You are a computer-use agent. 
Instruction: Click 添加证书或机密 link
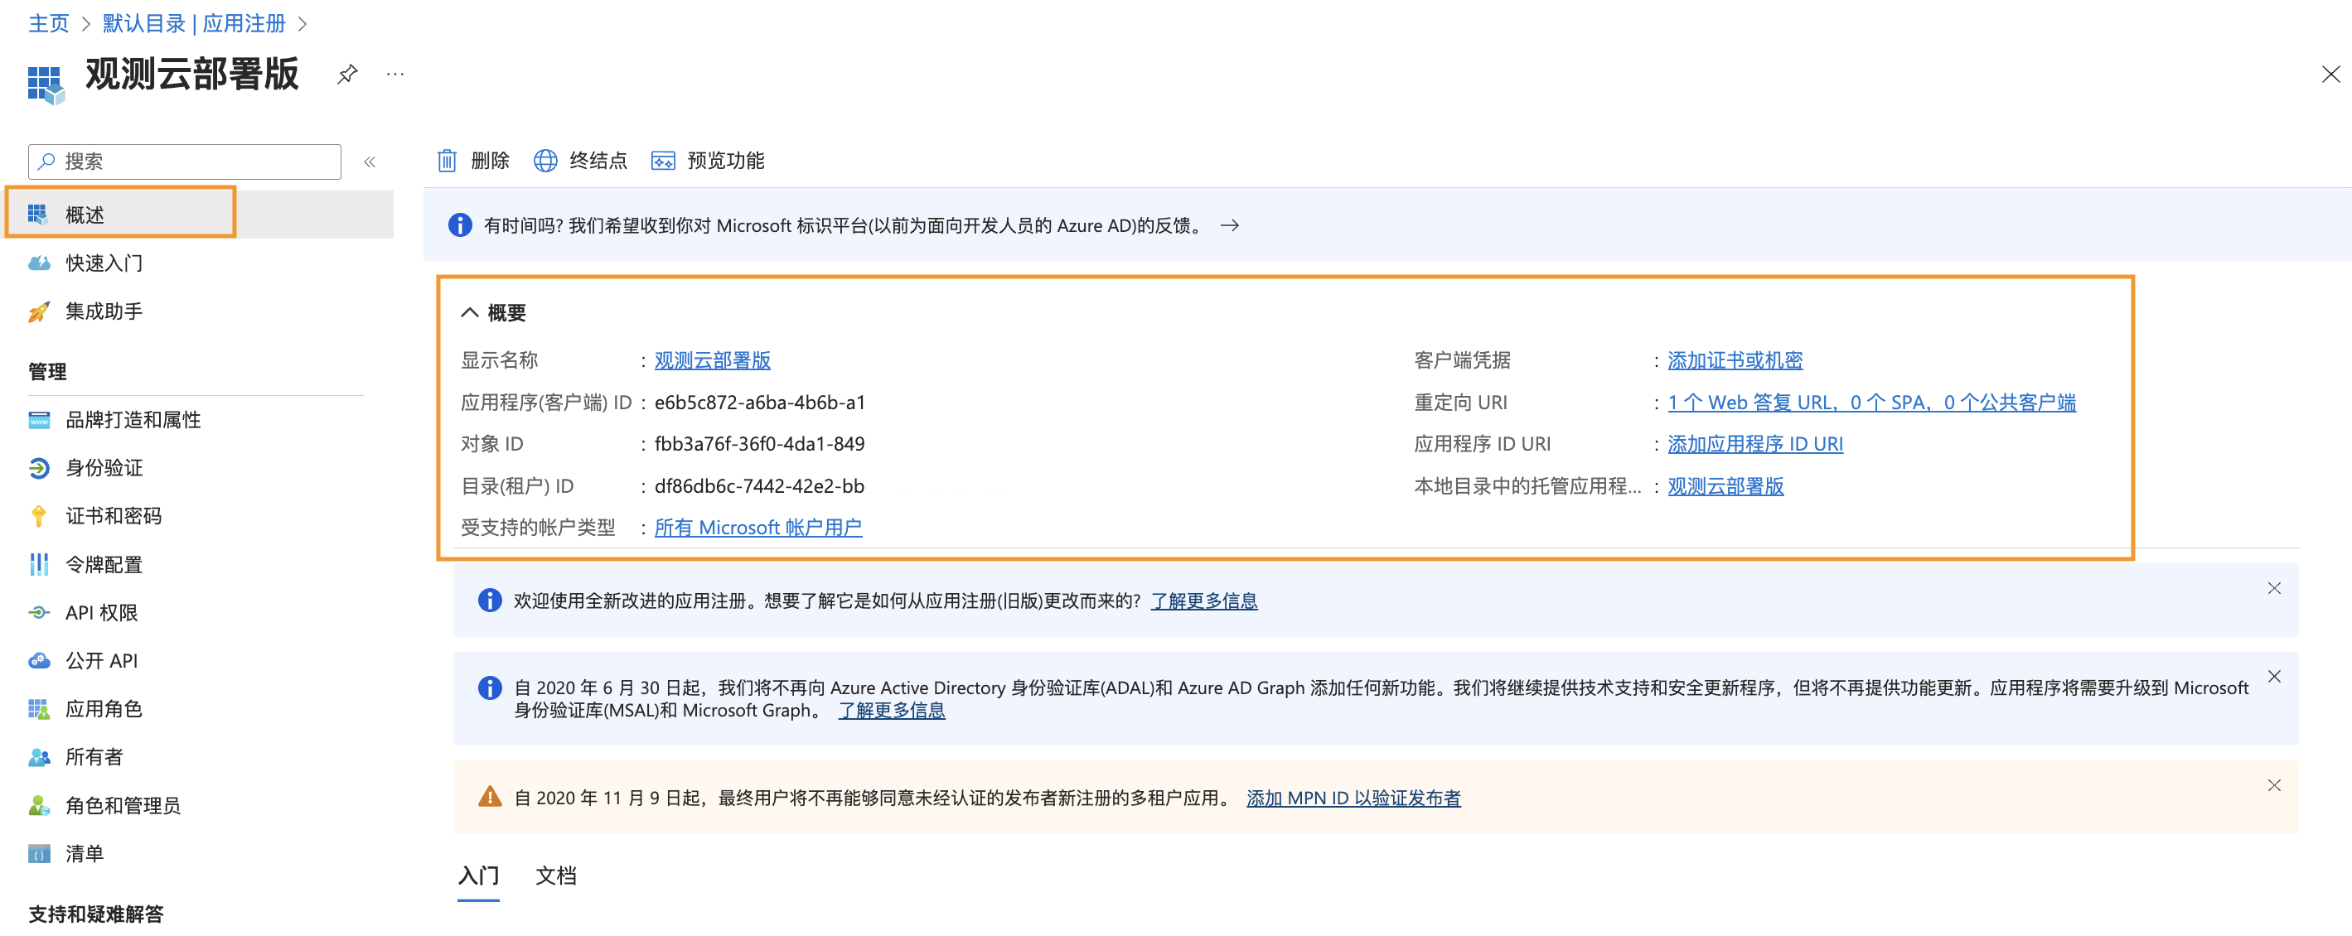point(1735,360)
